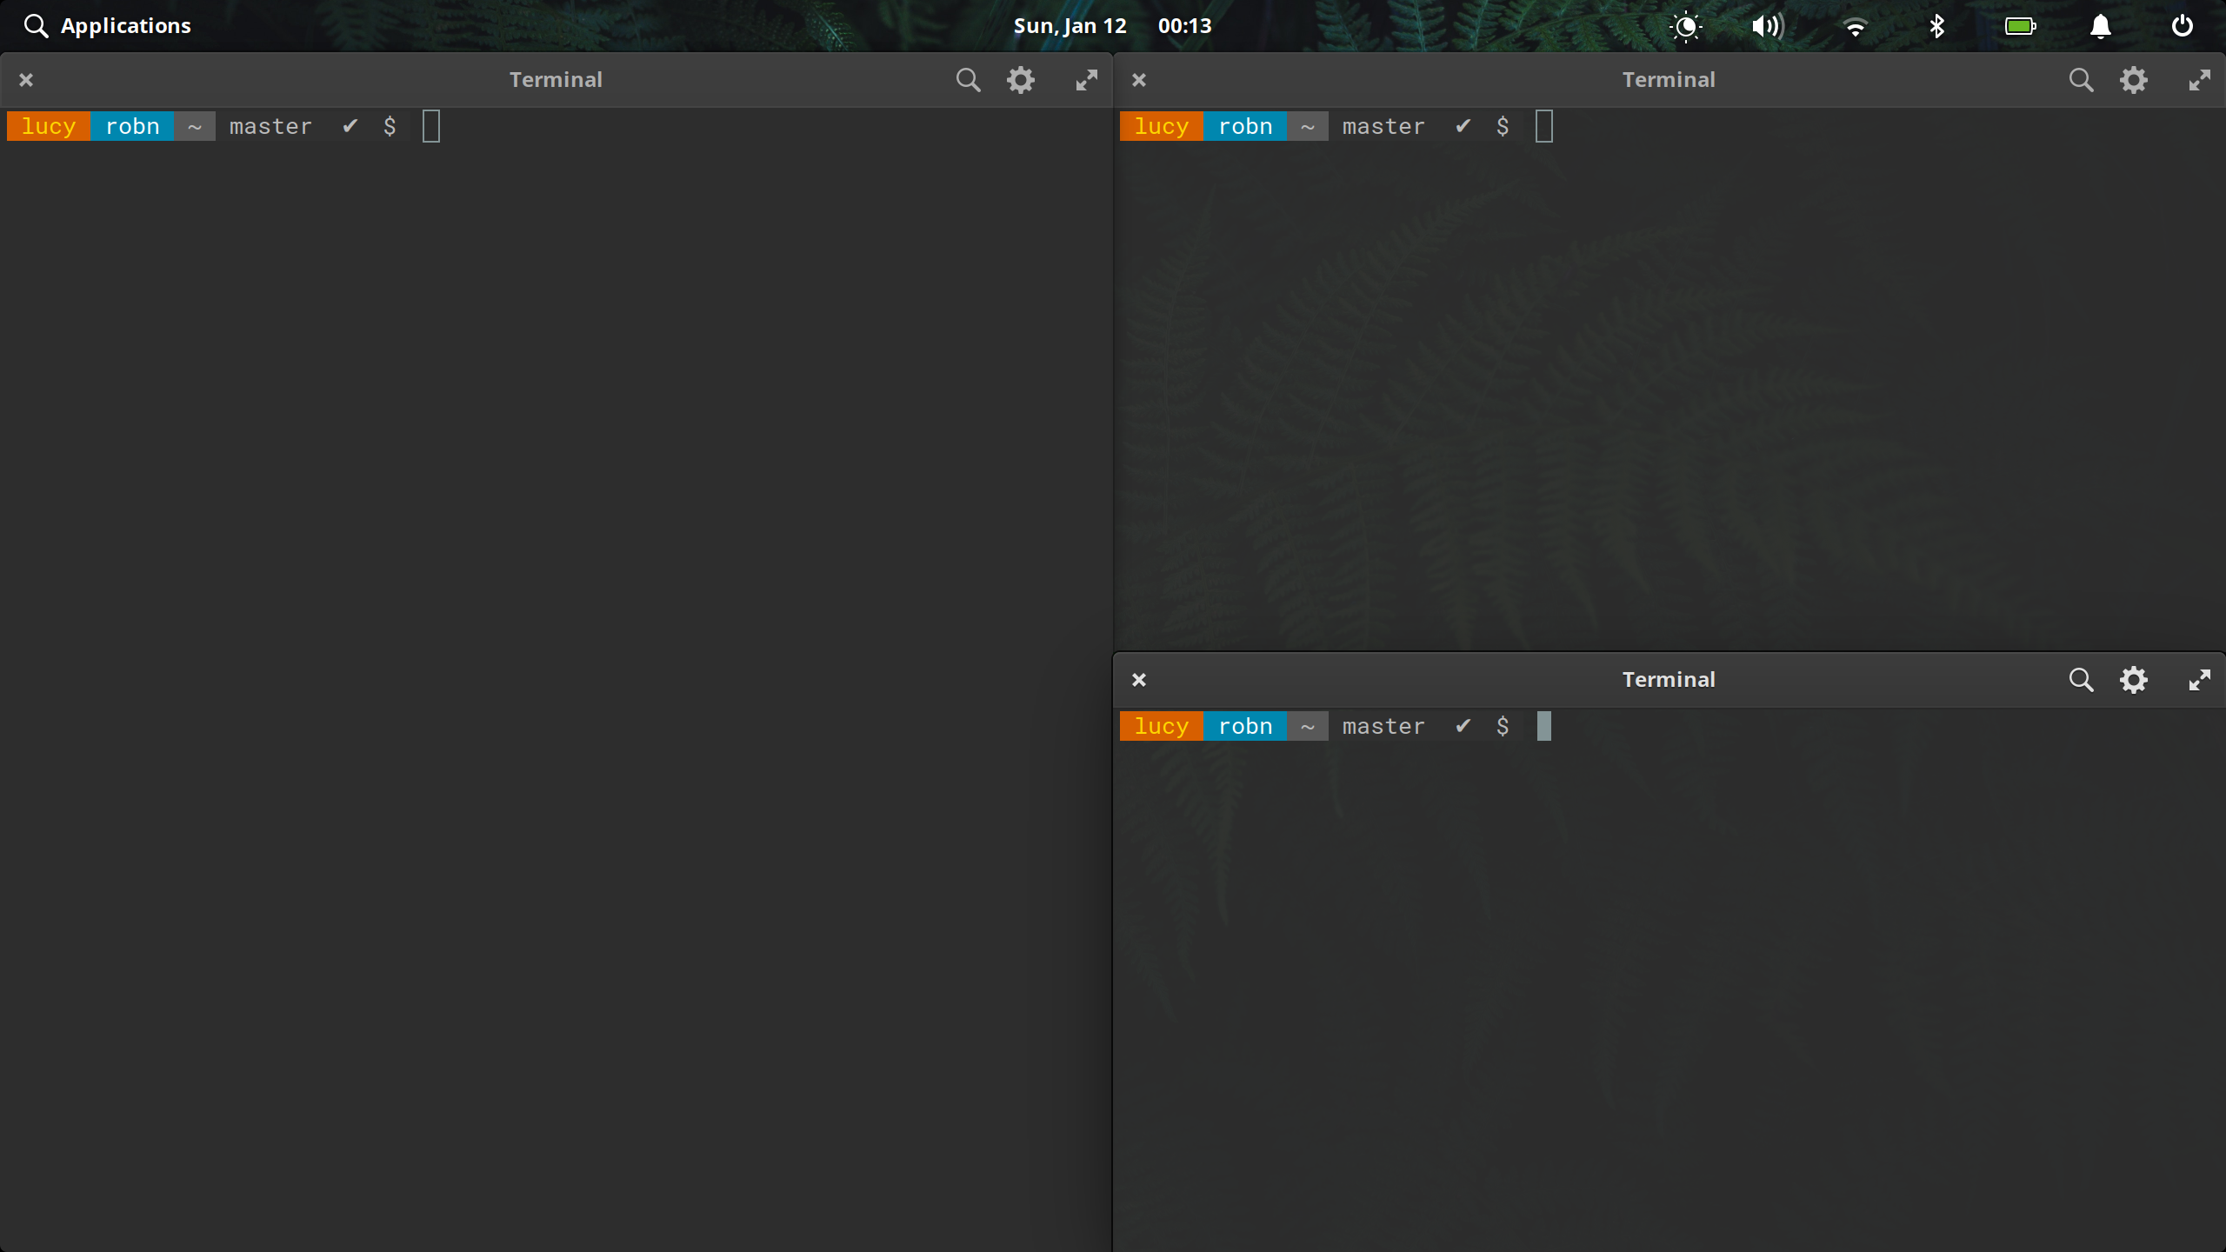Open the Wi-Fi network indicator
The image size is (2226, 1252).
[1855, 27]
